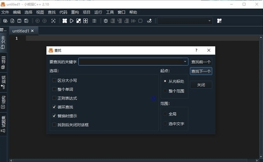This screenshot has width=263, height=162.
Task: Enable the 找到后关闭对话框 checkbox
Action: click(54, 125)
